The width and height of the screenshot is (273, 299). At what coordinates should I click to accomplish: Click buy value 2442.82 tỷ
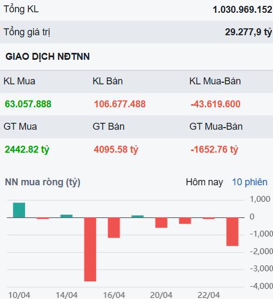(x=27, y=149)
